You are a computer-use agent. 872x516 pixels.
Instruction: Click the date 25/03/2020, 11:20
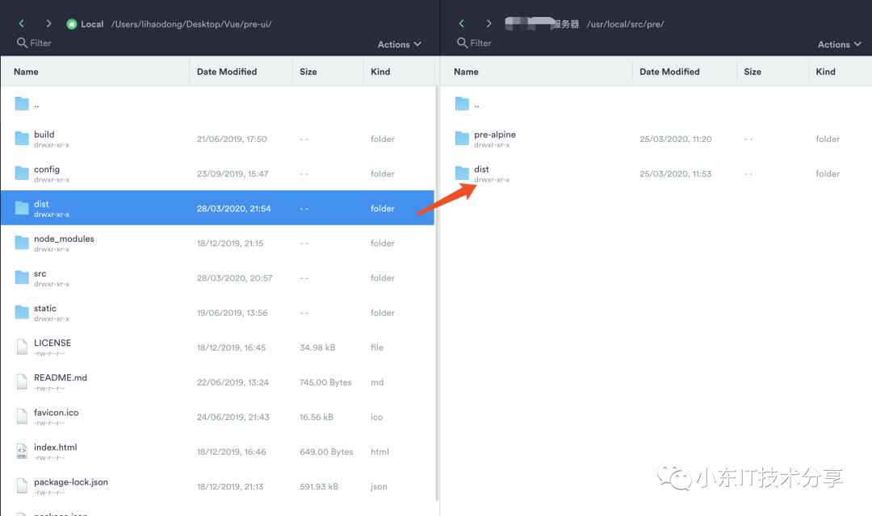coord(676,139)
